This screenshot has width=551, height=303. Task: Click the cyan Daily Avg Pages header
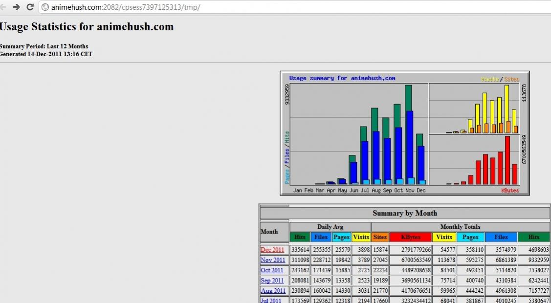tap(341, 237)
